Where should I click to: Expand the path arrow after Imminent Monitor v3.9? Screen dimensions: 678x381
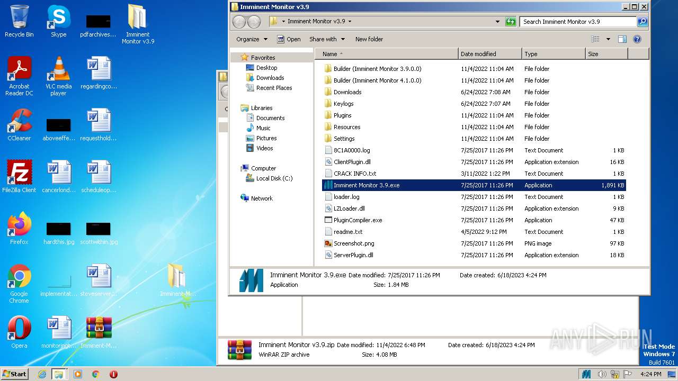point(350,22)
